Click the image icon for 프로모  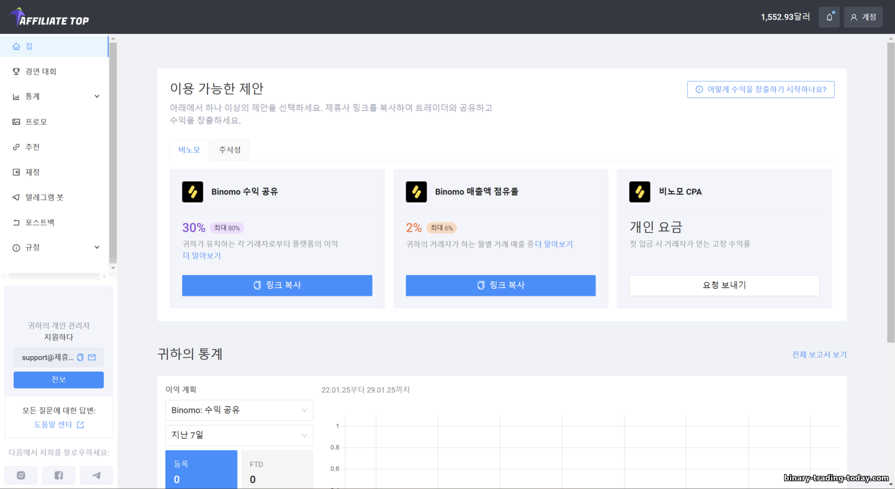(16, 122)
